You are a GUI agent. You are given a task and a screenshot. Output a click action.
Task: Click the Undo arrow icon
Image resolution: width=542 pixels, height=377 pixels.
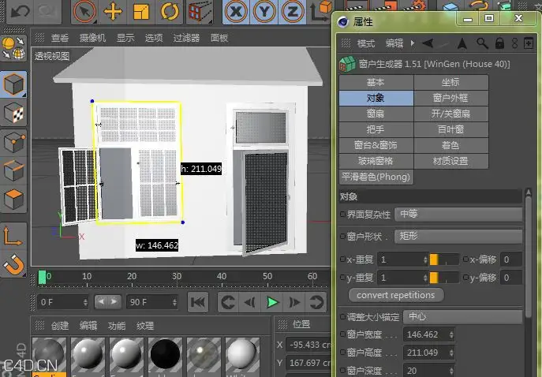(x=20, y=10)
